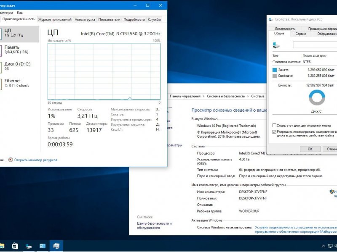Maximize the Task Manager window
Viewport: 337px width, 252px height.
pyautogui.click(x=148, y=5)
